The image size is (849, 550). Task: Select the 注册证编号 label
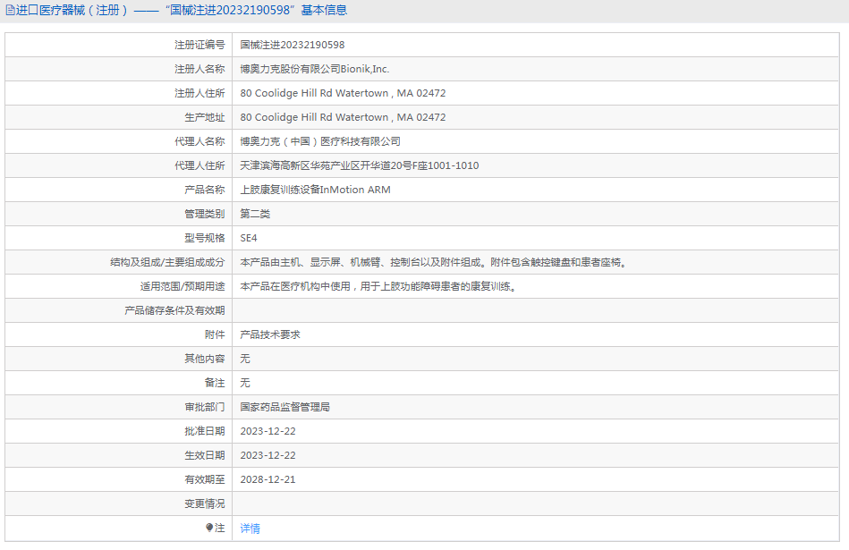[200, 45]
